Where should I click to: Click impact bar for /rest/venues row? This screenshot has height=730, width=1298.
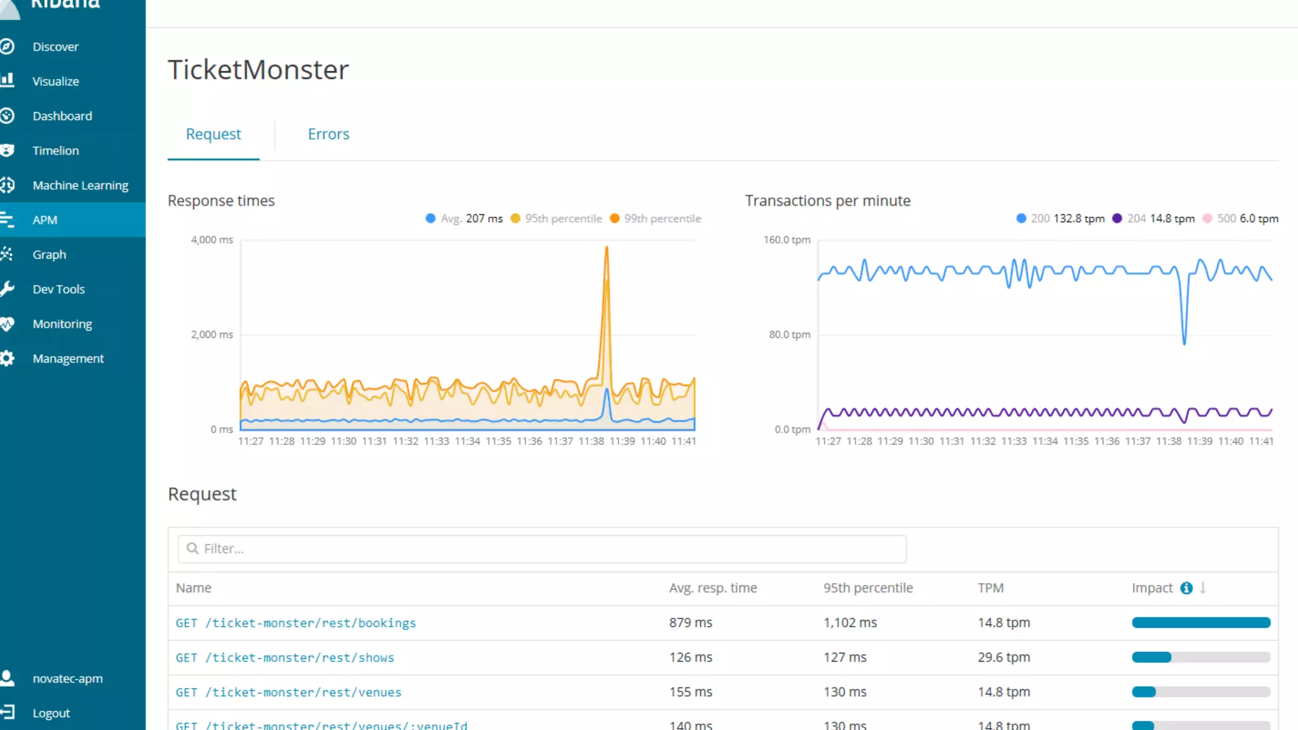(x=1201, y=692)
